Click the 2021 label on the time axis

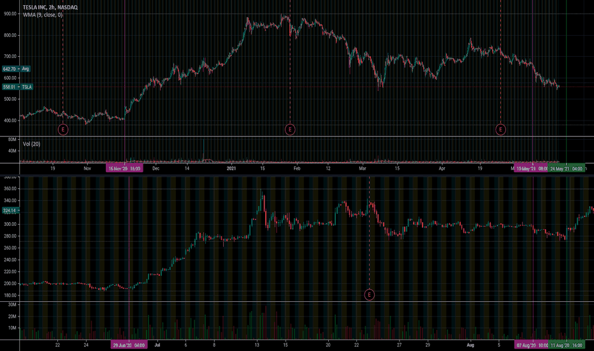[x=231, y=168]
